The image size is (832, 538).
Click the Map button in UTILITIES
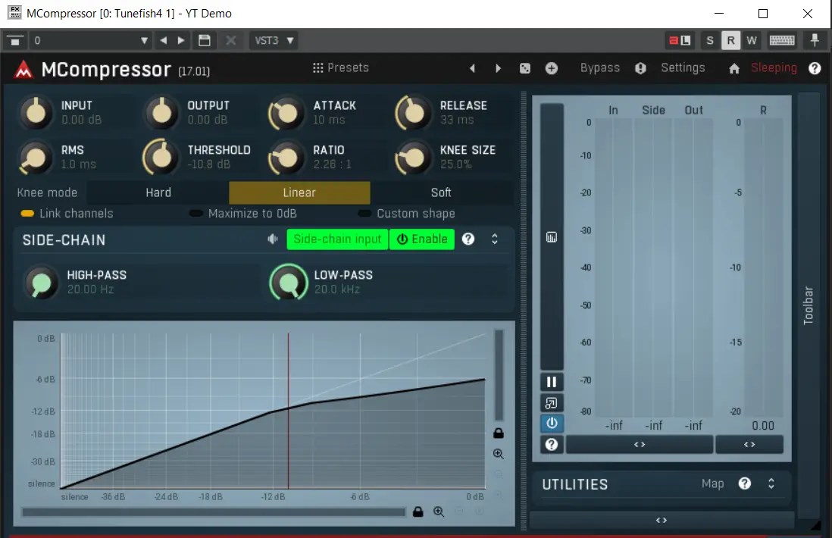click(712, 484)
